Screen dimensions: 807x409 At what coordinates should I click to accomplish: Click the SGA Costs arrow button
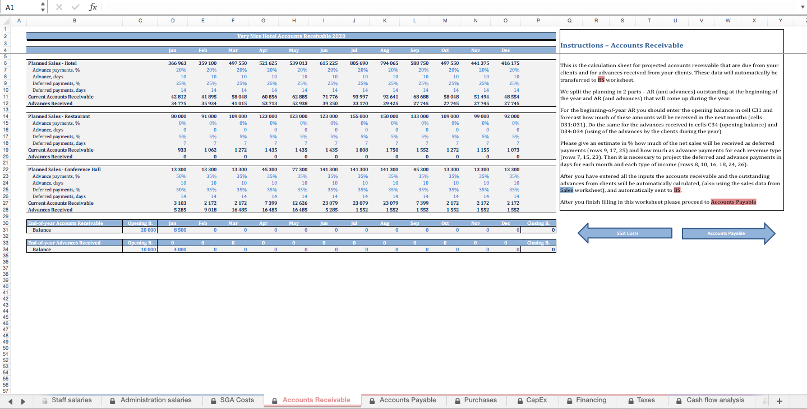(628, 233)
